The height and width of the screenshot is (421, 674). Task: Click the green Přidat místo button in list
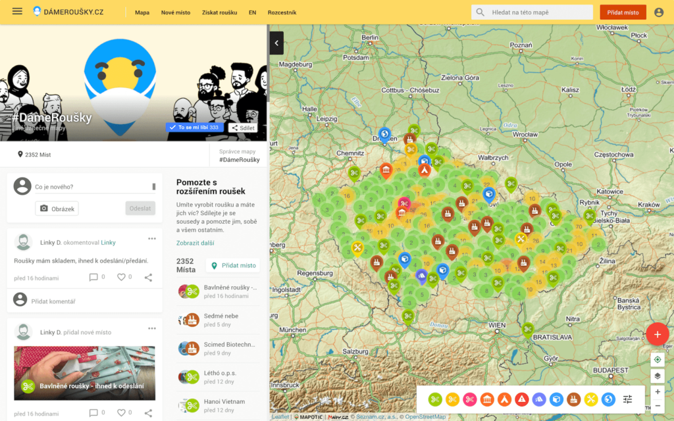point(233,266)
